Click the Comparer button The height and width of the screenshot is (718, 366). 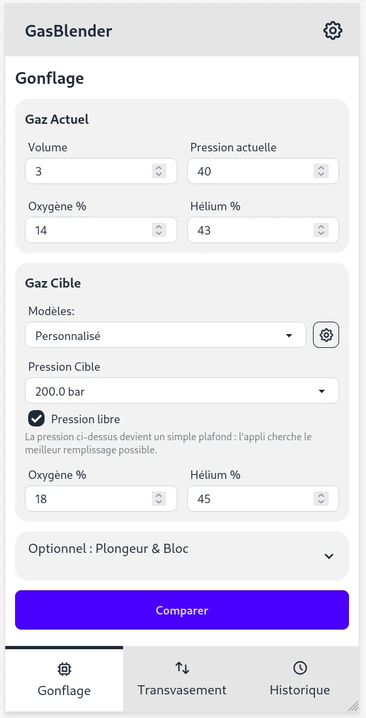tap(182, 610)
